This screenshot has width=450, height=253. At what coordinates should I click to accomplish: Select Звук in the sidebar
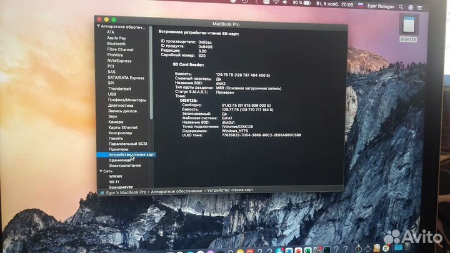[112, 116]
